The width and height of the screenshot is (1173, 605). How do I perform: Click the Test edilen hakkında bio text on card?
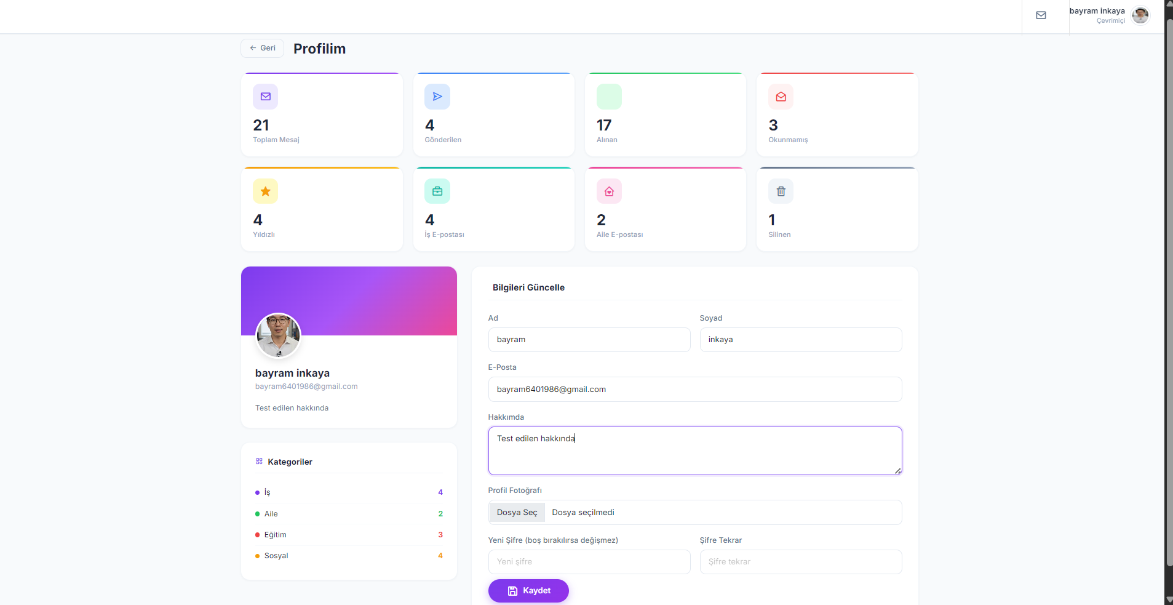pyautogui.click(x=292, y=408)
